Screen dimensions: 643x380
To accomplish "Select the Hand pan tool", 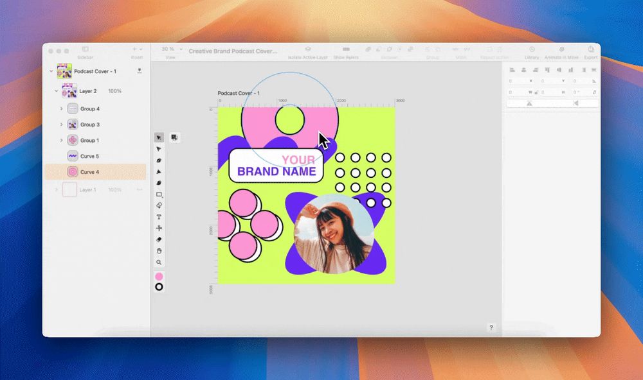I will pos(159,250).
